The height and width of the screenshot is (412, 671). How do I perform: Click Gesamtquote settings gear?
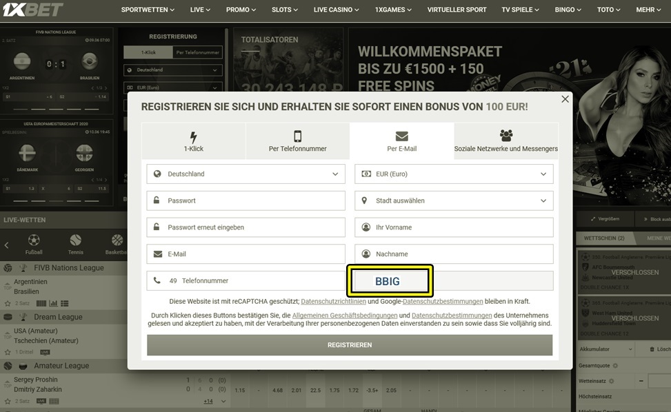615,365
